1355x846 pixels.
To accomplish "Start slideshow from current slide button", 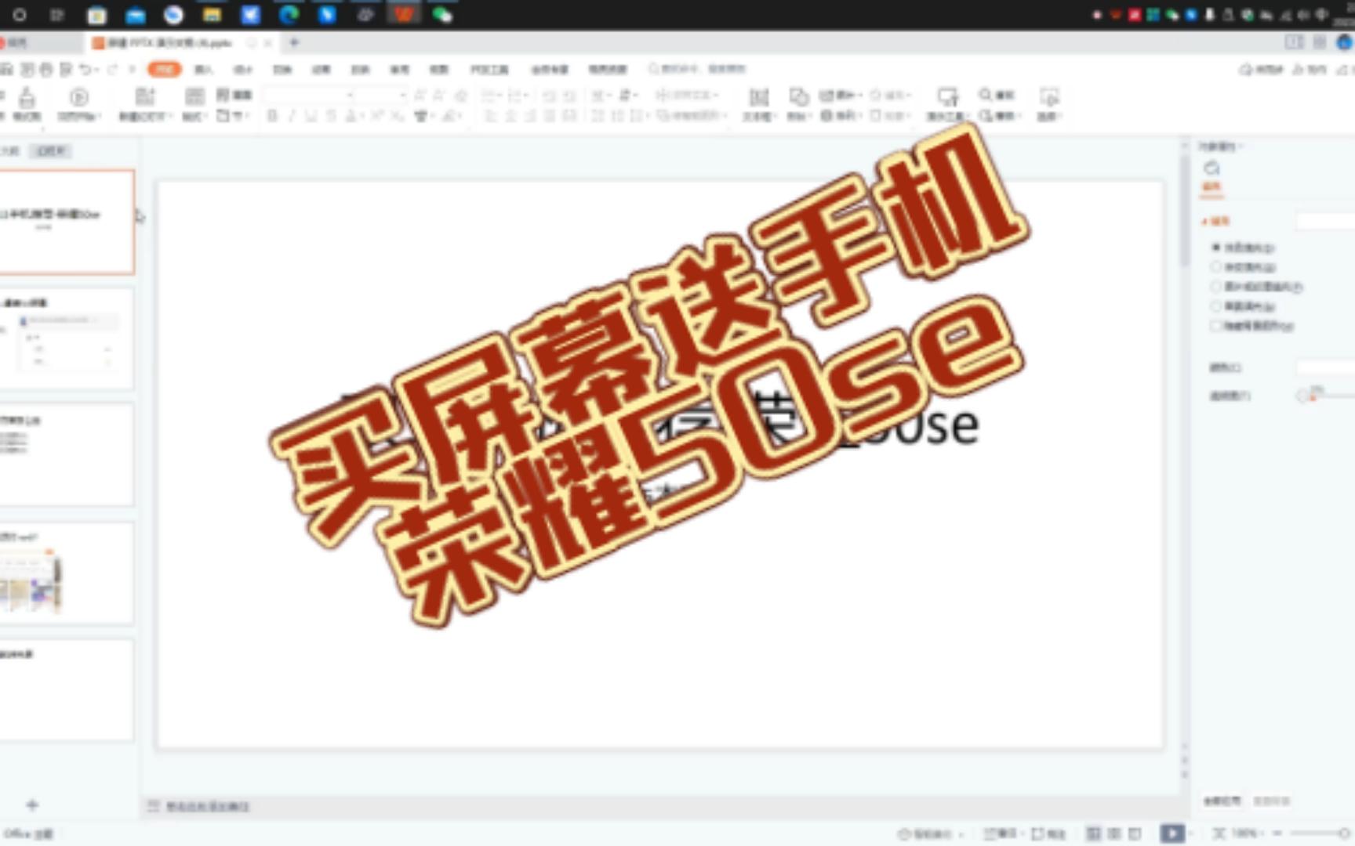I will (x=78, y=104).
